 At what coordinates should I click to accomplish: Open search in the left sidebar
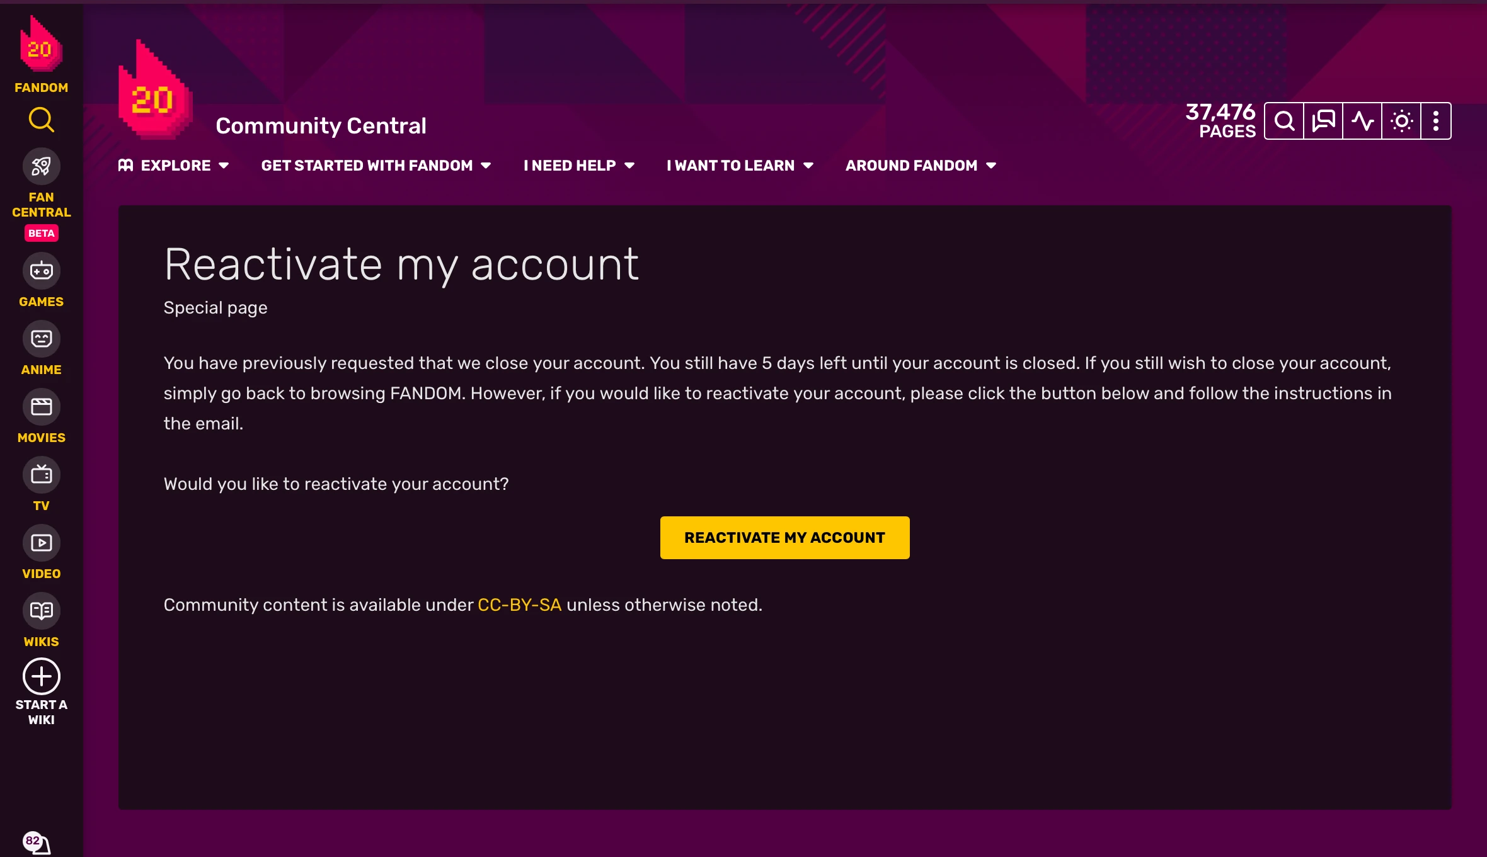[x=41, y=120]
